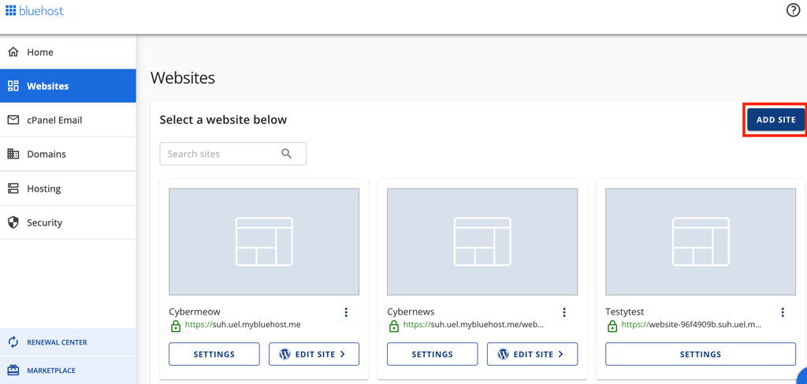Click the lock icon beside Cybermeow URL
This screenshot has width=807, height=384.
tap(176, 326)
